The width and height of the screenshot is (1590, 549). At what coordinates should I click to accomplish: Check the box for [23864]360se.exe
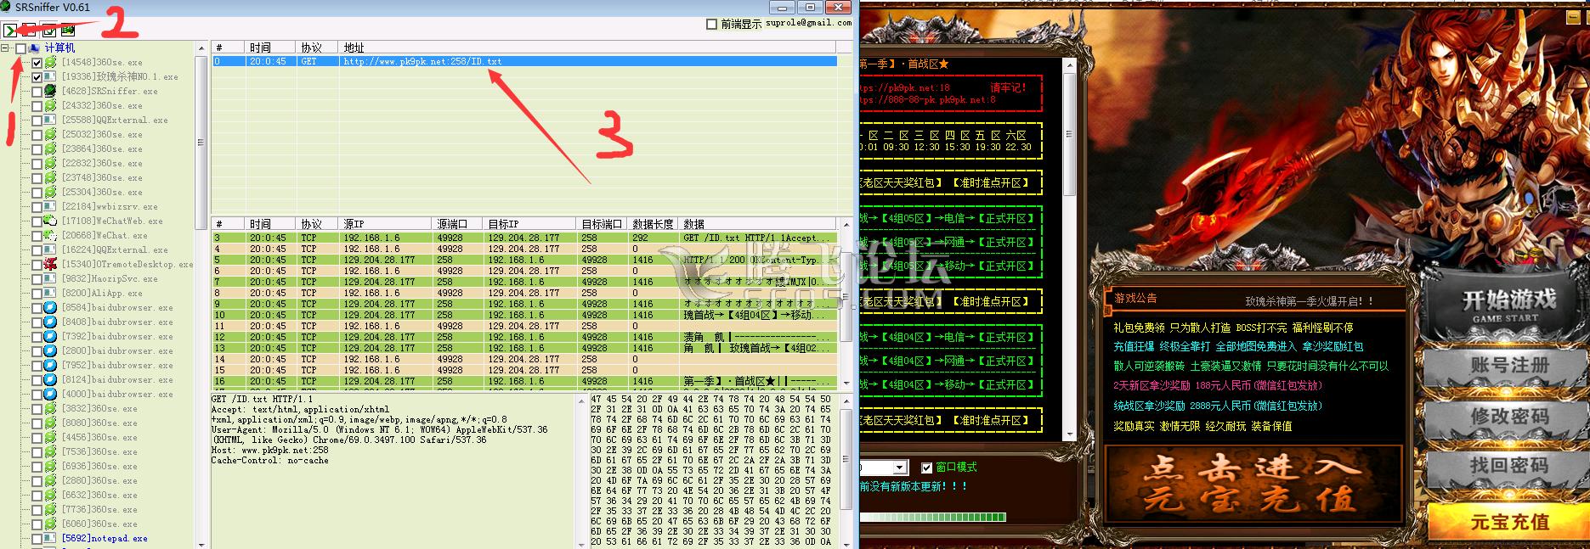tap(37, 149)
